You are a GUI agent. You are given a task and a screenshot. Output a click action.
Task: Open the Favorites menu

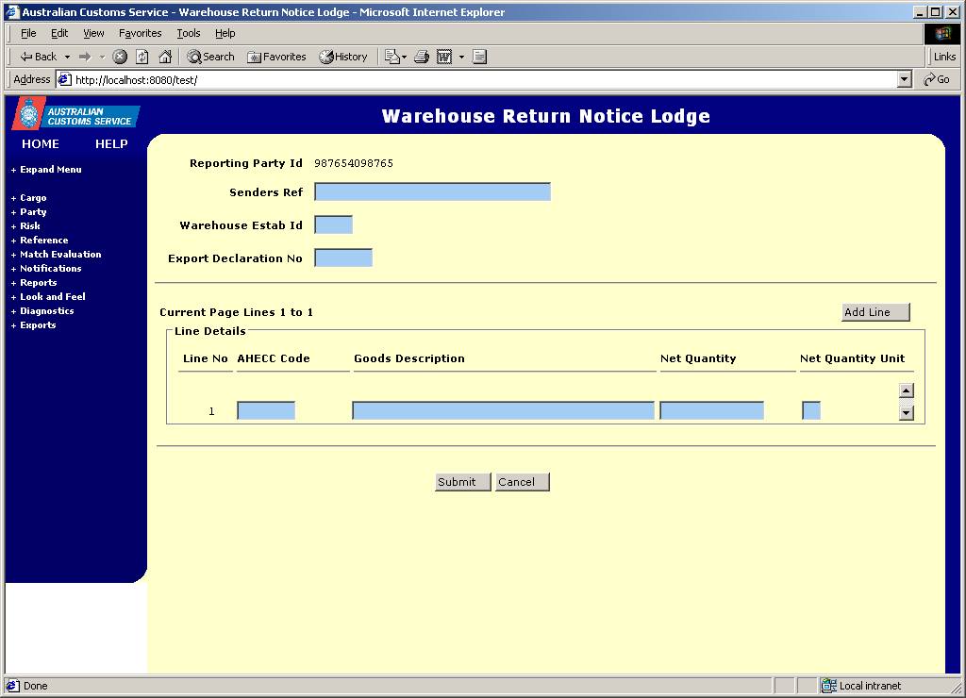coord(141,33)
